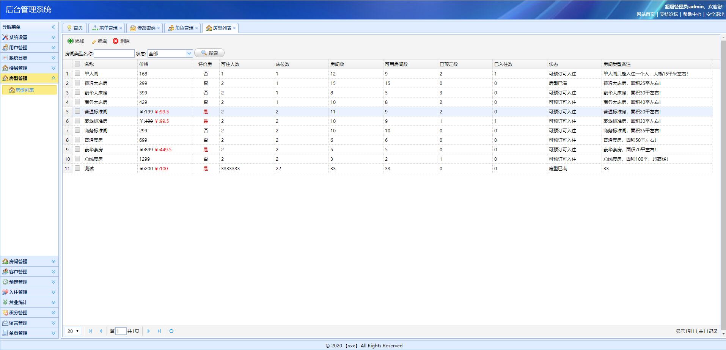Click the 房间类型名称 text input field
726x350 pixels.
click(x=114, y=53)
